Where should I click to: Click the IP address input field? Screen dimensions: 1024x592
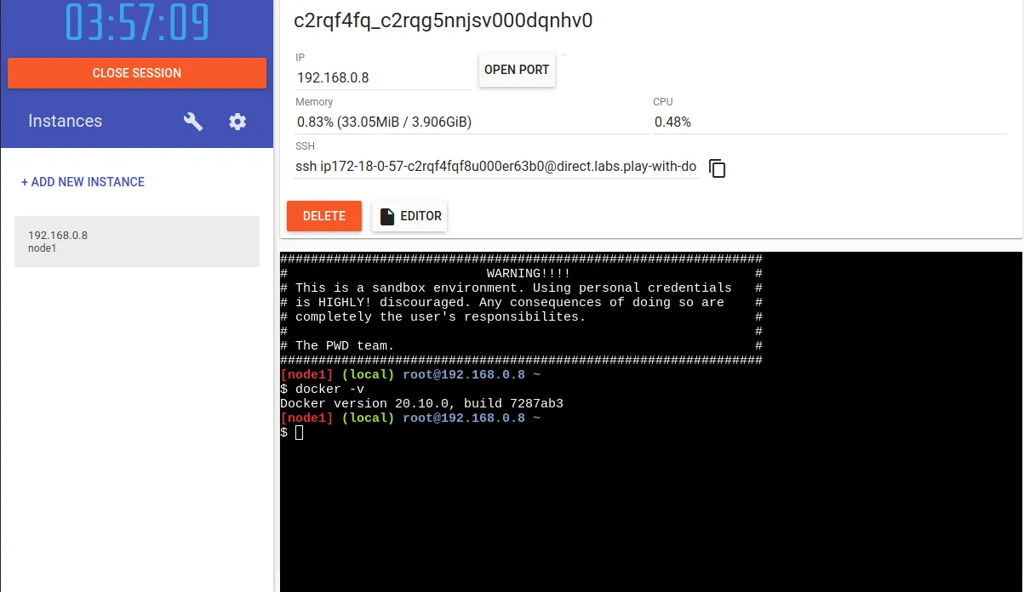click(382, 77)
